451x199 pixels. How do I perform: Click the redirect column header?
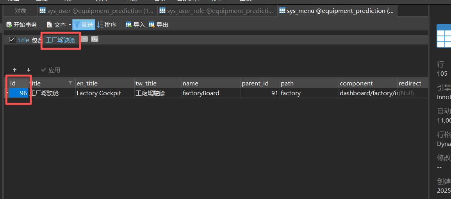(413, 84)
